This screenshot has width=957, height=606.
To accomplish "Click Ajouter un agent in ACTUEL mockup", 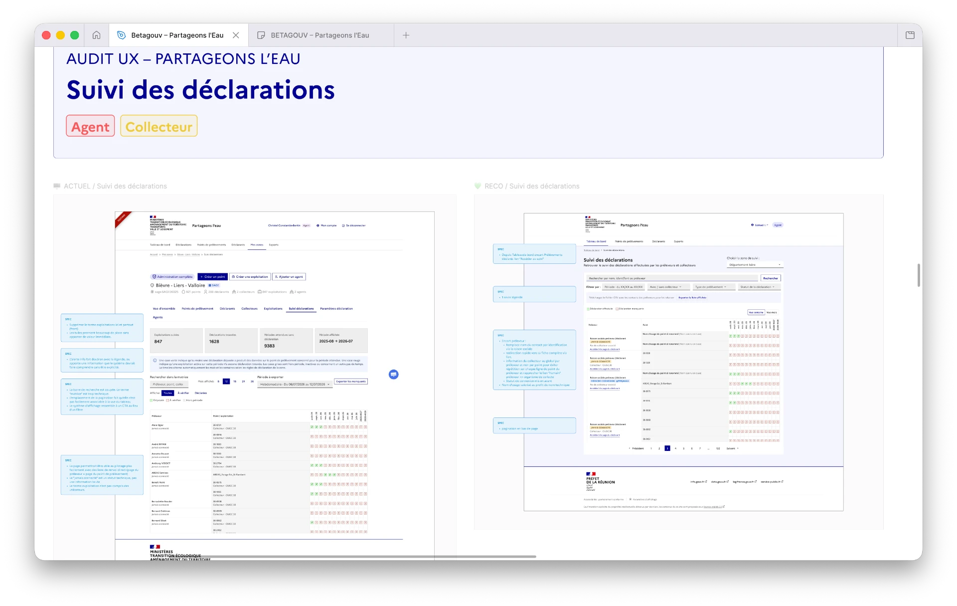I will click(289, 276).
